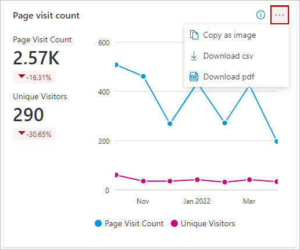Choose Download pdf from the menu
This screenshot has height=250, width=300.
pyautogui.click(x=237, y=77)
